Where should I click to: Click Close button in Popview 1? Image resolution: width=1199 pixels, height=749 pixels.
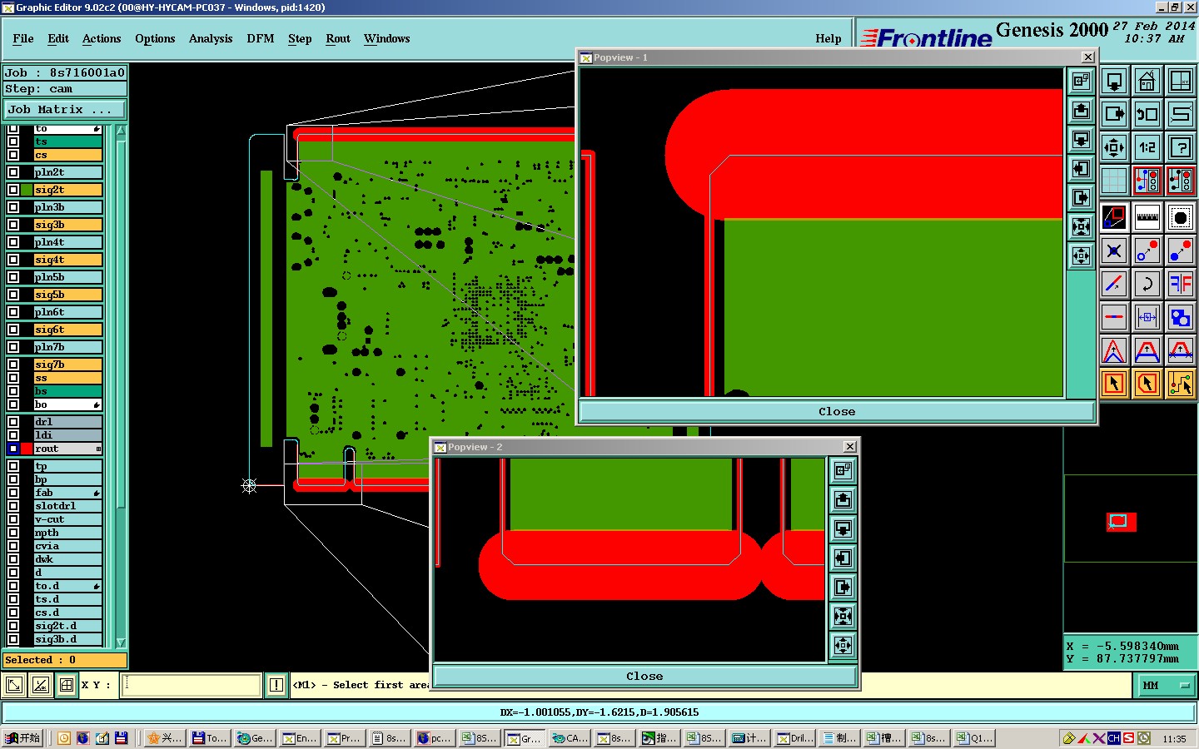pyautogui.click(x=837, y=411)
